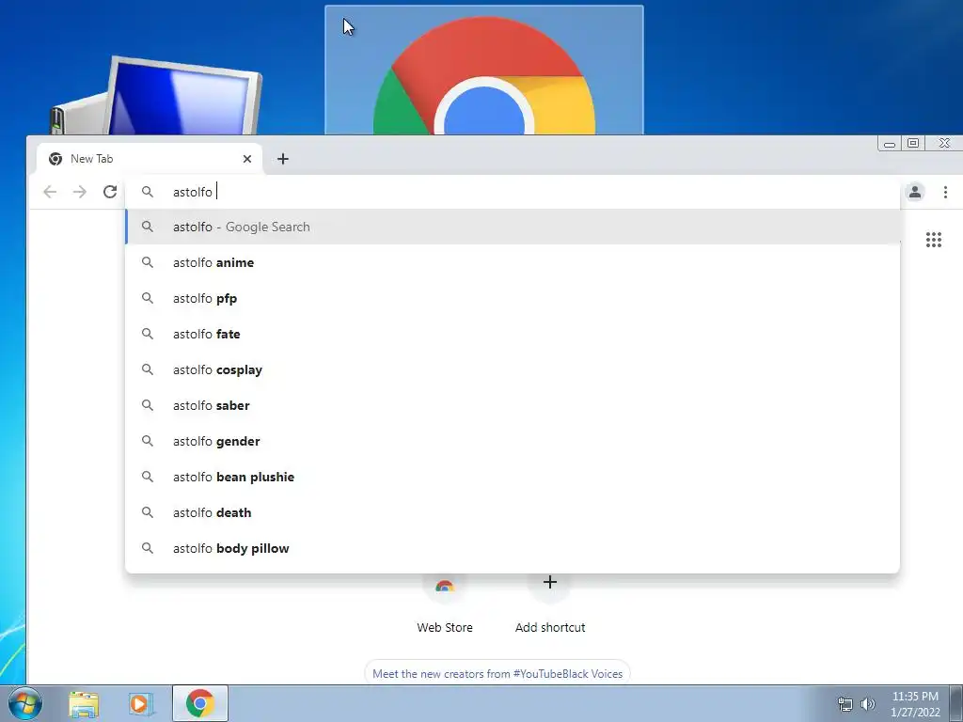Open a new tab with the plus button

click(282, 159)
